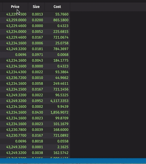Sort by the Size column header

[x=36, y=7]
